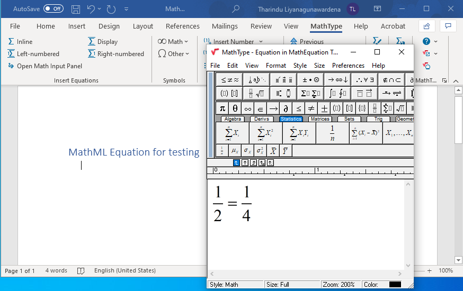Select third tab-stop alignment button
The height and width of the screenshot is (291, 463).
[253, 163]
